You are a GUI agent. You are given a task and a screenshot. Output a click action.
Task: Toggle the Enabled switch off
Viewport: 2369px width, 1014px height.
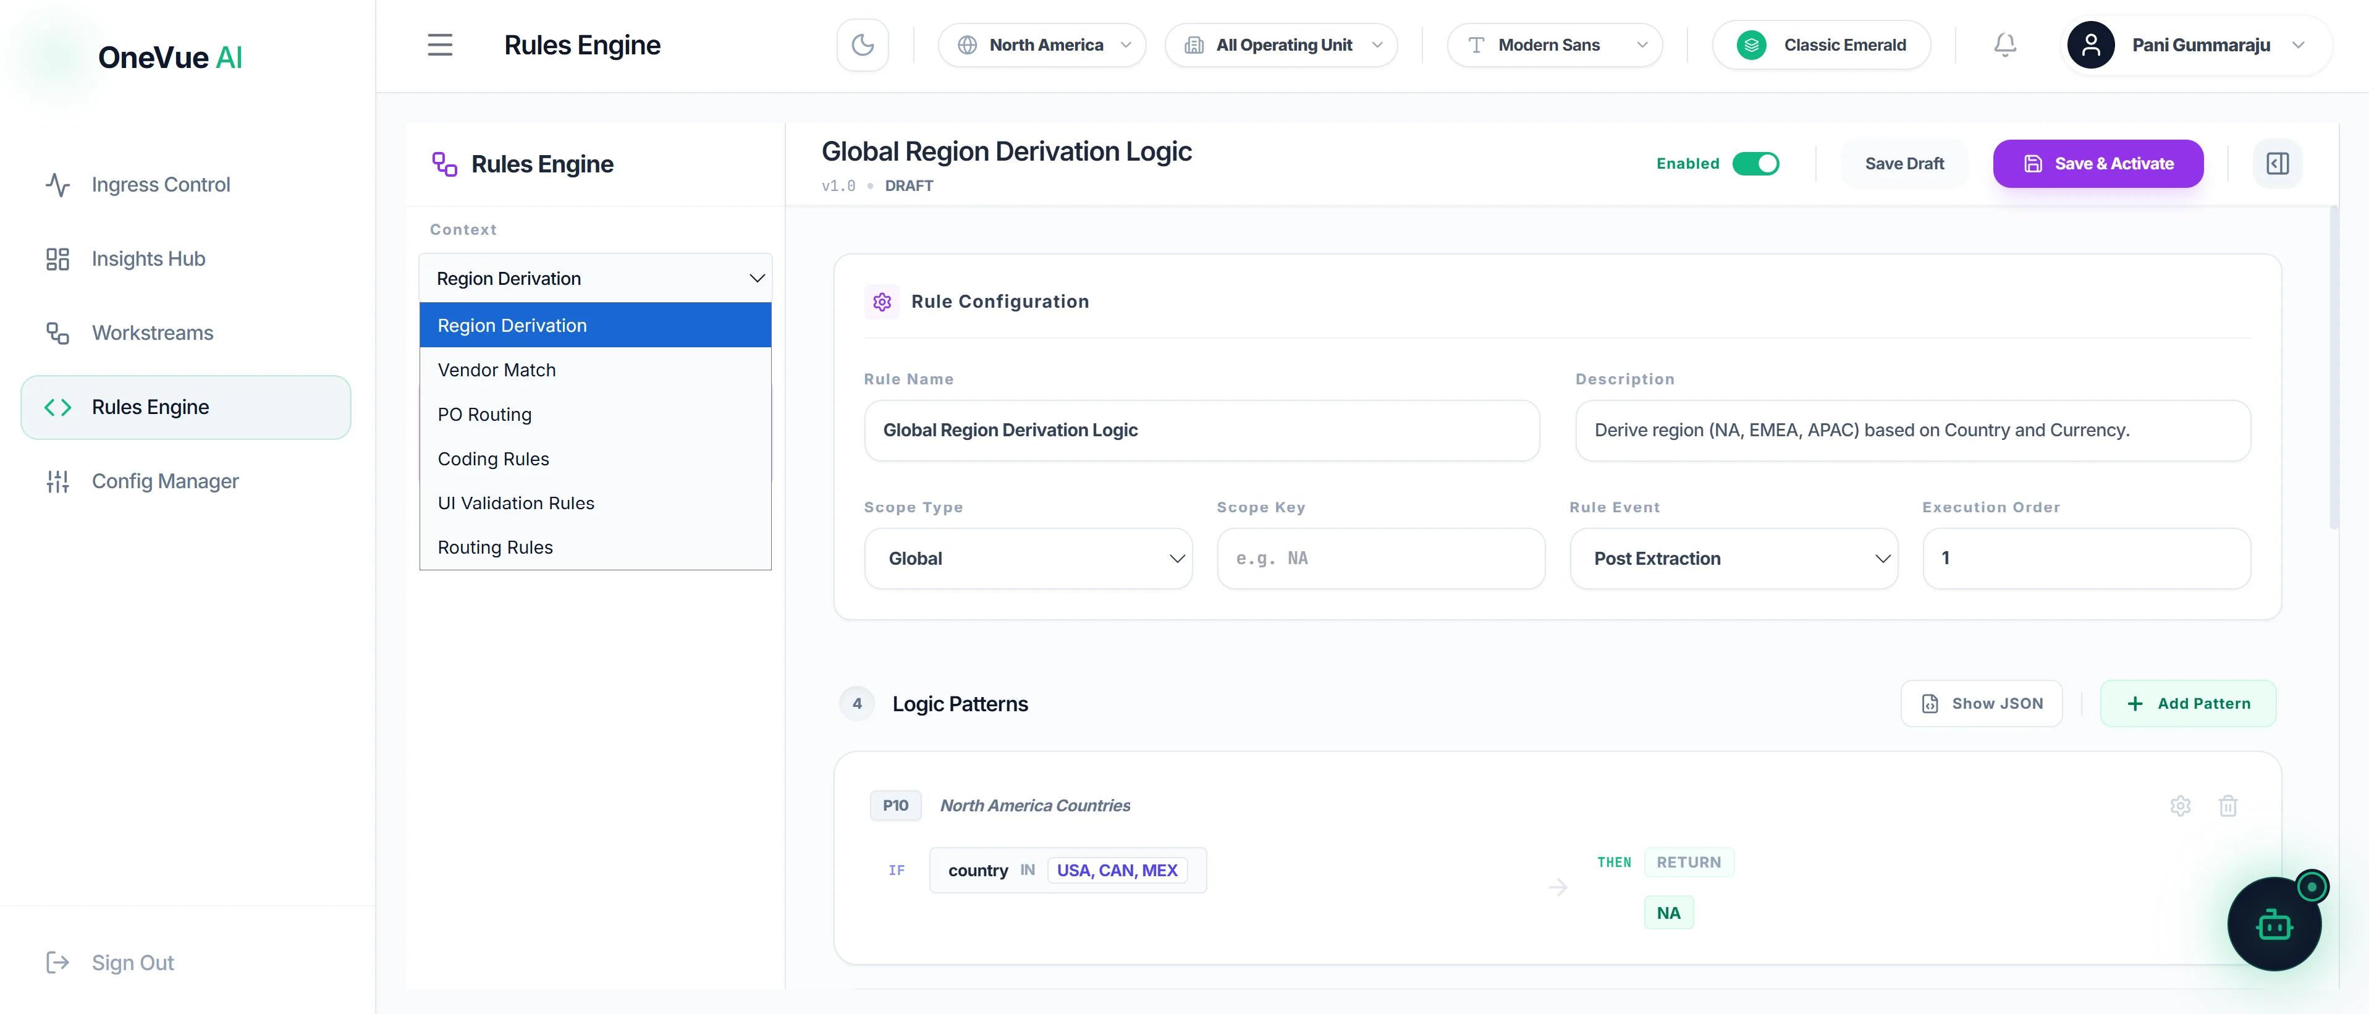[x=1755, y=164]
